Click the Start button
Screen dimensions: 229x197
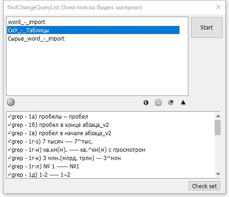pos(207,28)
